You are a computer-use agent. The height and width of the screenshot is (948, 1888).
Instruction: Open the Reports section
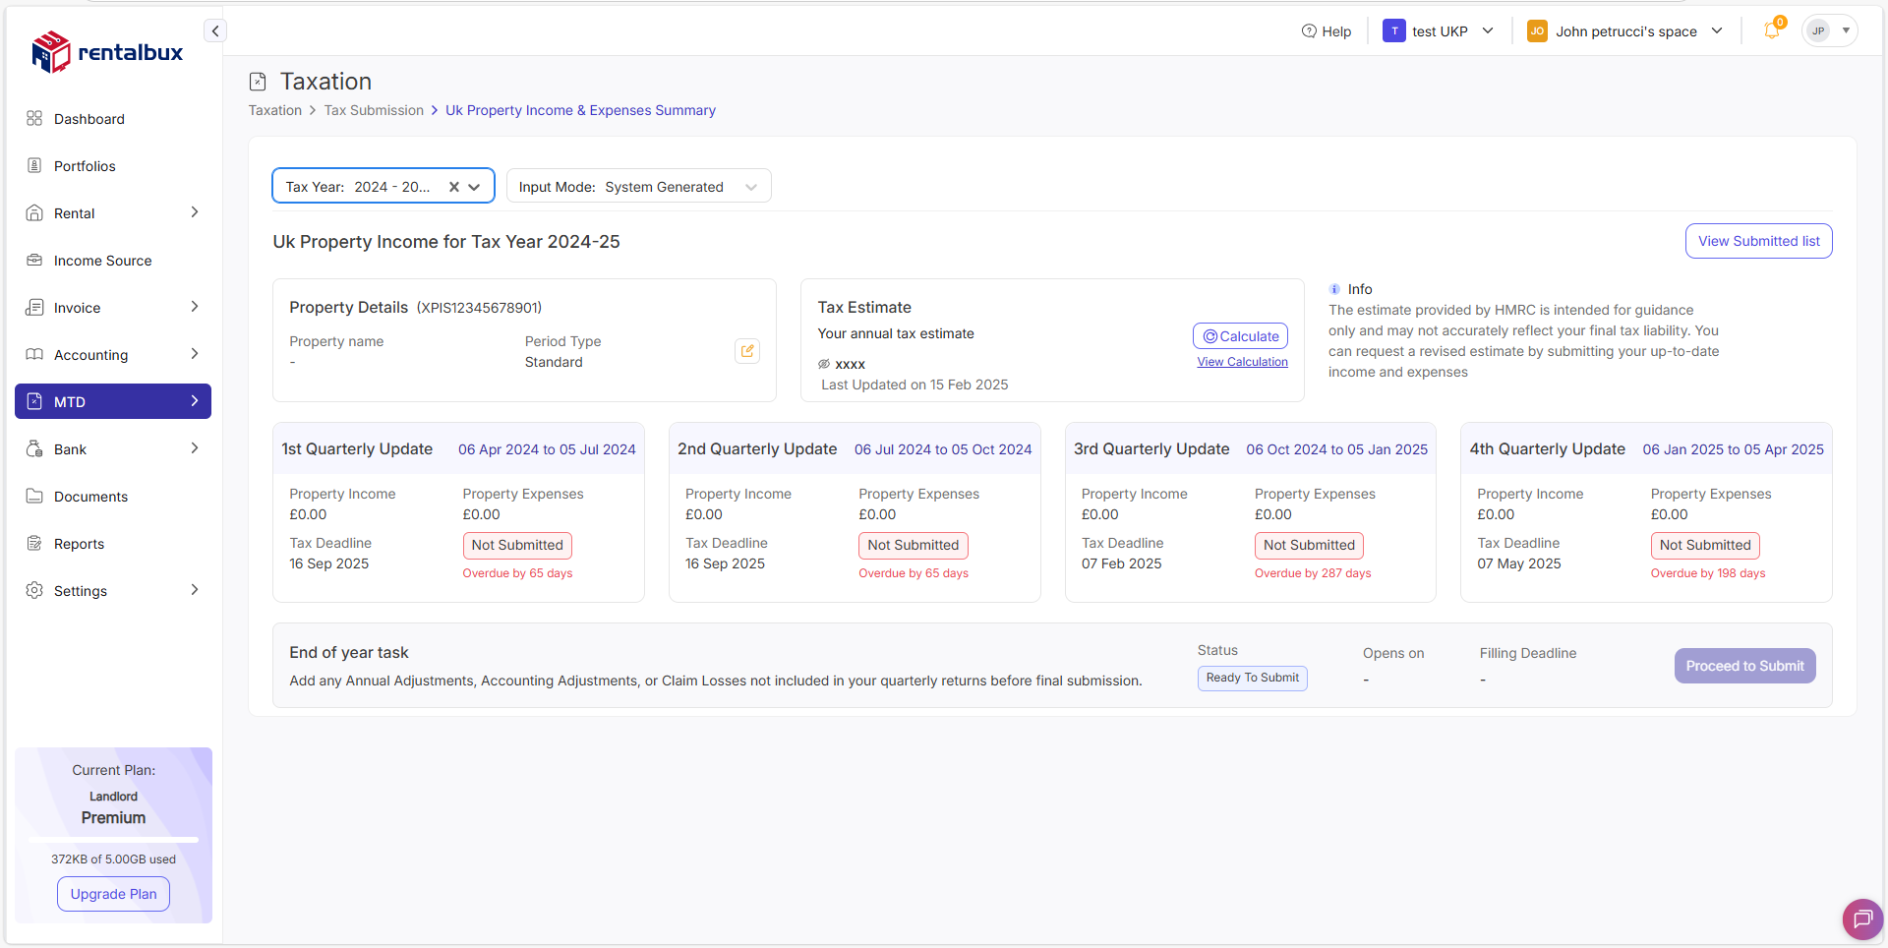point(79,543)
